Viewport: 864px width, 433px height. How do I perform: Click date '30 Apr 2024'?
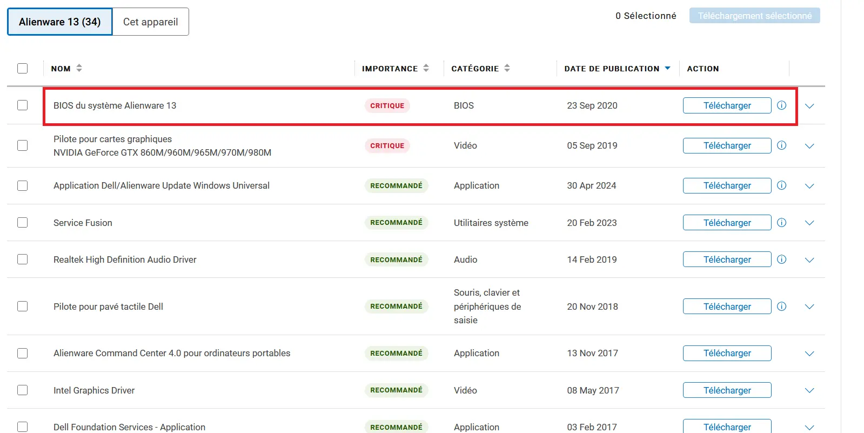click(x=592, y=185)
